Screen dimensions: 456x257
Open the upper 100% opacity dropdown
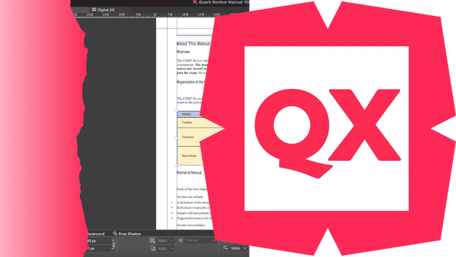pyautogui.click(x=172, y=240)
